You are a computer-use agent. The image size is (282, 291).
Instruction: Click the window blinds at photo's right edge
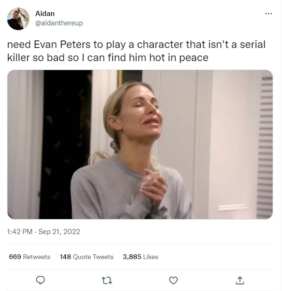pos(266,141)
